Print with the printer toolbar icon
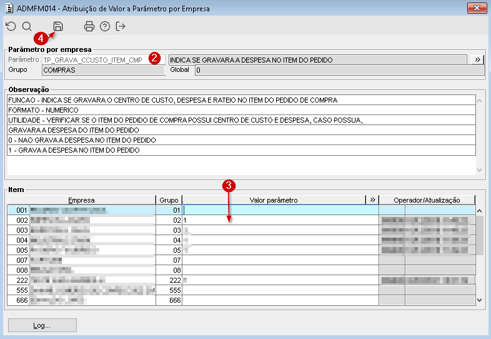This screenshot has height=339, width=491. point(89,26)
